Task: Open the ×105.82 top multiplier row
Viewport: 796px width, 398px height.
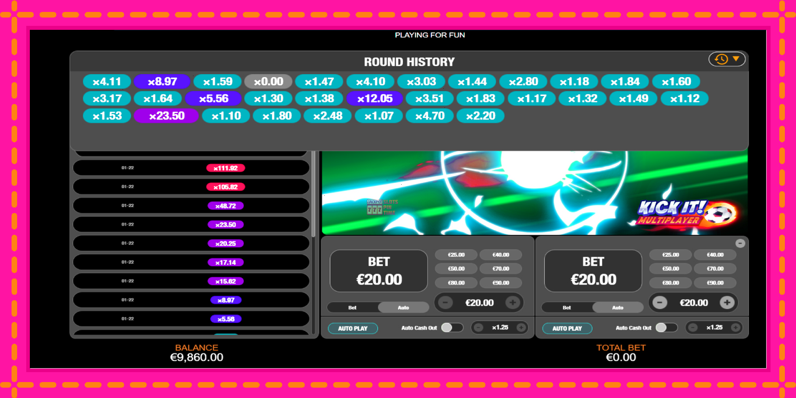Action: pyautogui.click(x=191, y=187)
